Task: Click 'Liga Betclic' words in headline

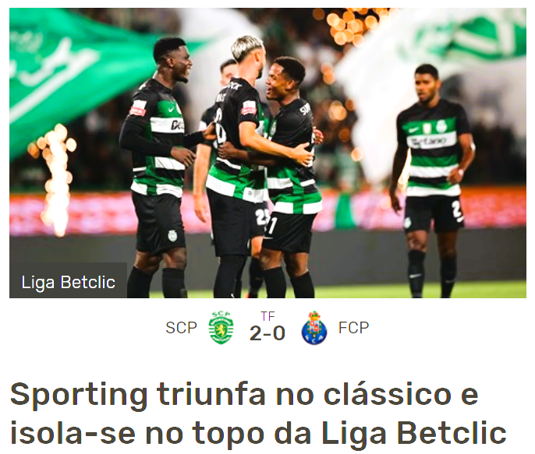Action: click(x=413, y=433)
